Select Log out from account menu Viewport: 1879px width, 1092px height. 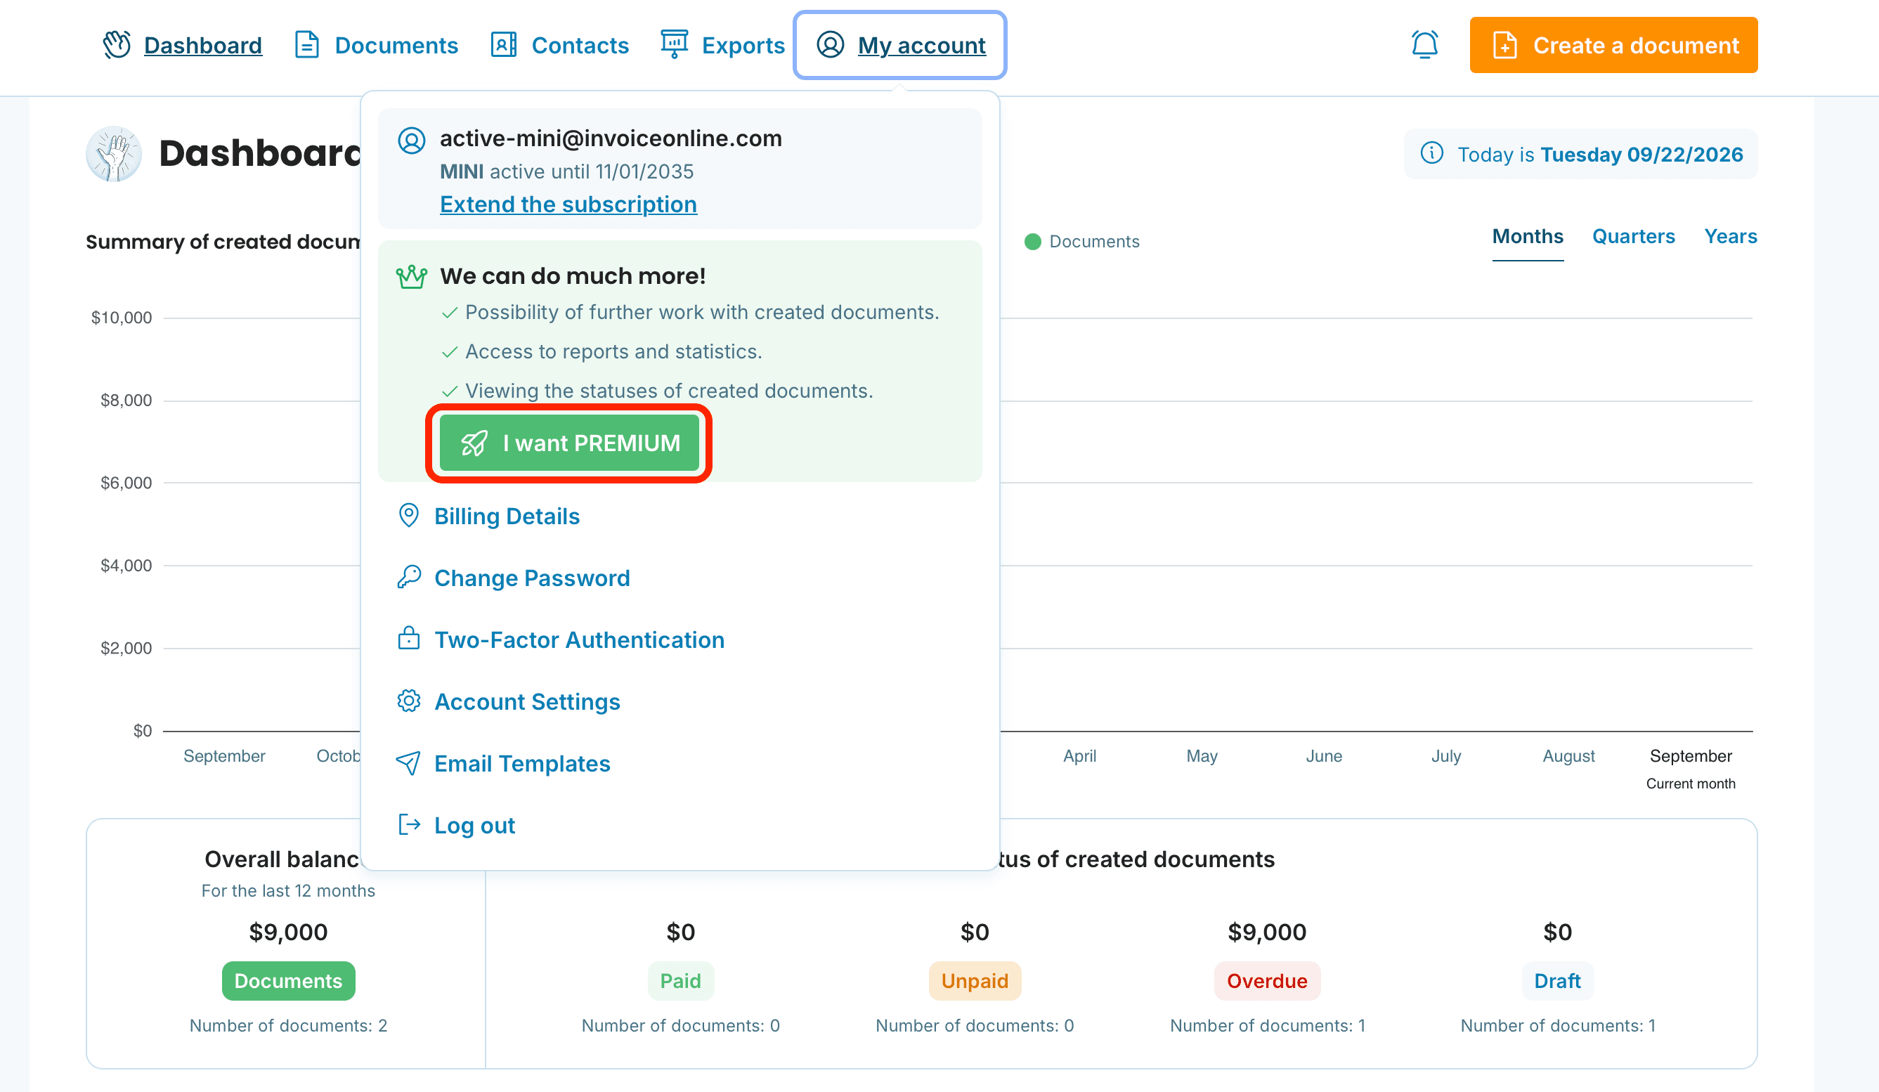pyautogui.click(x=474, y=825)
